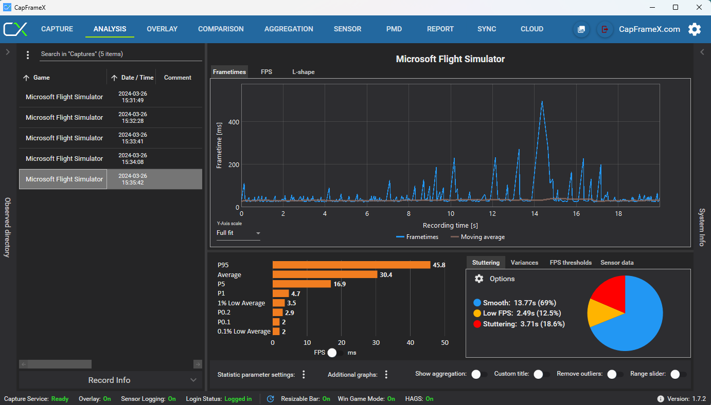Select the Frametimes graph tab
Viewport: 711px width, 405px height.
229,72
